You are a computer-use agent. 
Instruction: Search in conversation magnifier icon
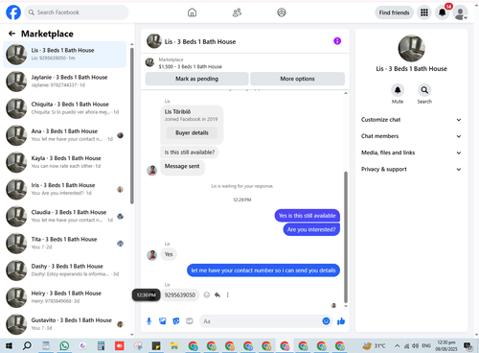[424, 90]
